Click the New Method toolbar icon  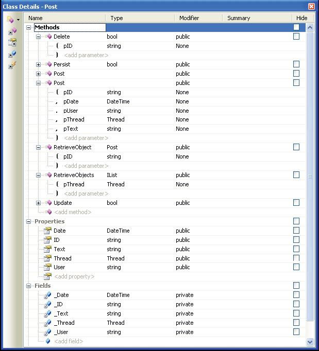click(x=10, y=20)
